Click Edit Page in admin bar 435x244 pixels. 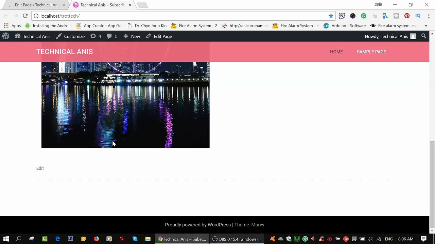(x=159, y=36)
